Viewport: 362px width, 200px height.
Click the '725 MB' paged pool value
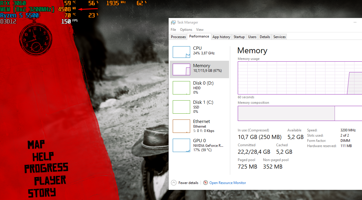(247, 167)
